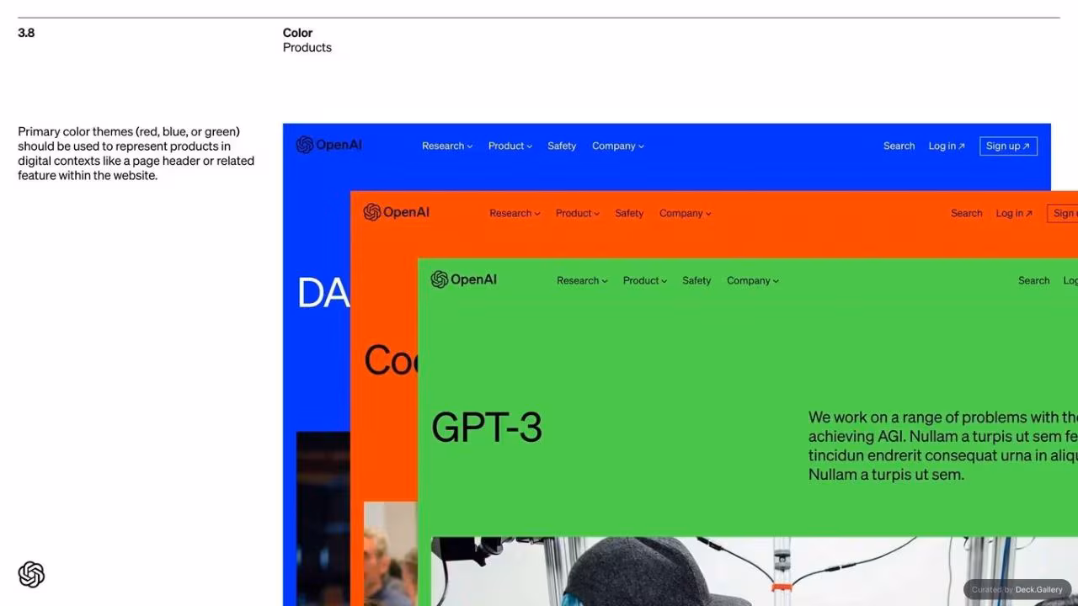The image size is (1078, 606).
Task: Expand the Company dropdown in the blue header
Action: (618, 146)
